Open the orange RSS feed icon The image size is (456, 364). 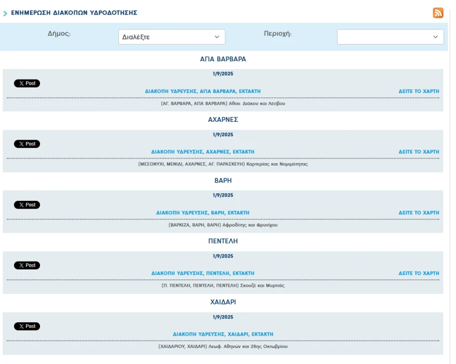point(438,13)
